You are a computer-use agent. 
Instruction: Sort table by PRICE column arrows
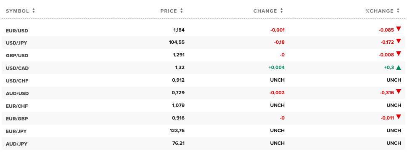[x=182, y=11]
